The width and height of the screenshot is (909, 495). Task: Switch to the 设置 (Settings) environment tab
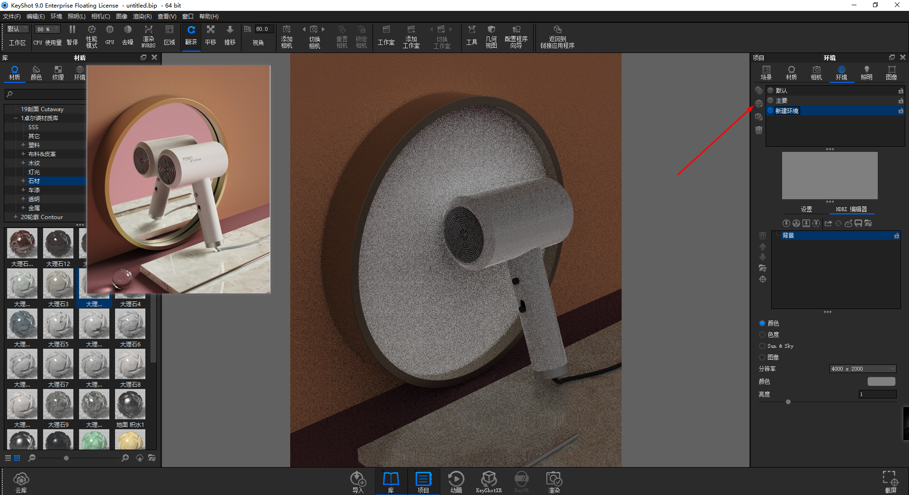pos(806,209)
